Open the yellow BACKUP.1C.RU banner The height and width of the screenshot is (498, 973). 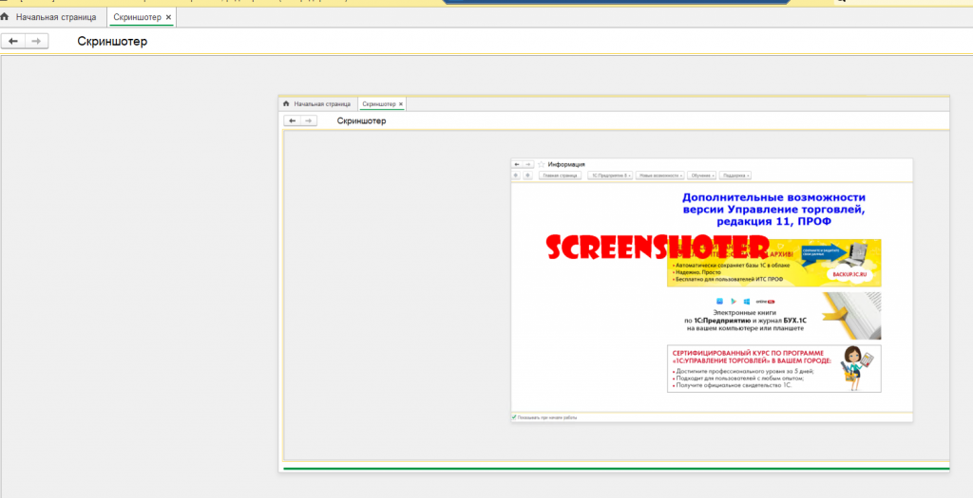[x=773, y=264]
